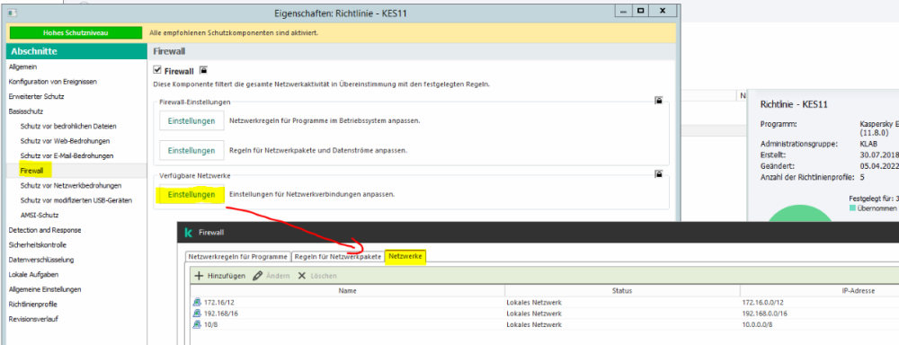Screen dimensions: 899x345
Task: Sort networks by Status column header
Action: [622, 291]
